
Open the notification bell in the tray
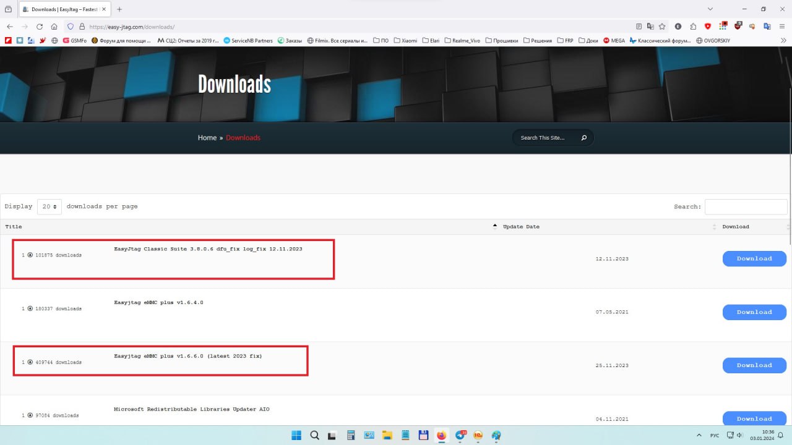(x=781, y=435)
